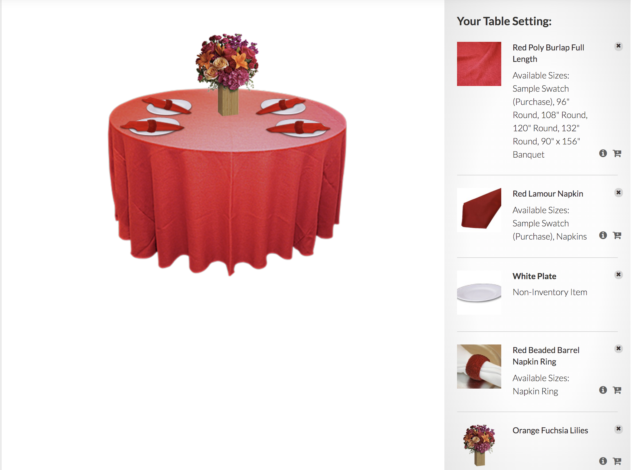Open info for Red Poly Burlap tablecloth
The width and height of the screenshot is (631, 470).
pyautogui.click(x=603, y=153)
